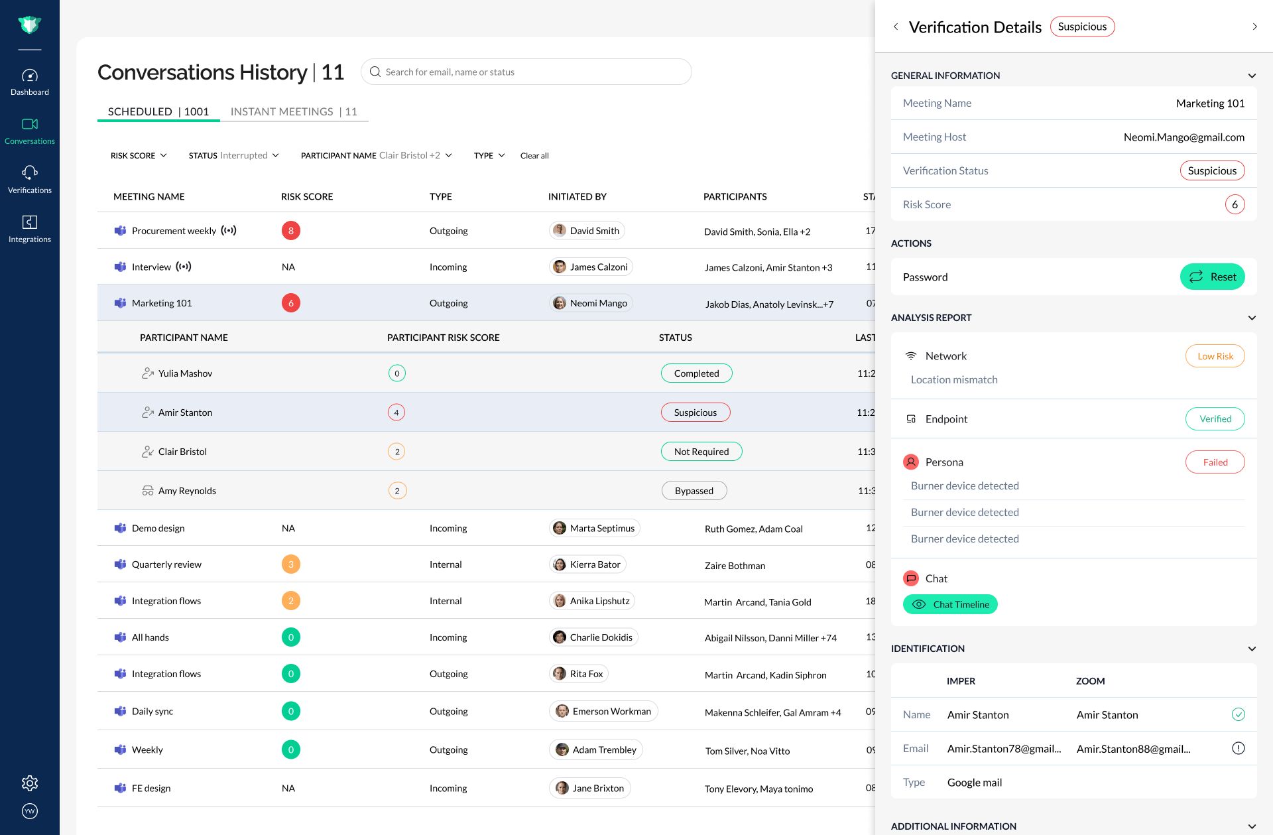
Task: Open settings gear in sidebar
Action: tap(30, 783)
